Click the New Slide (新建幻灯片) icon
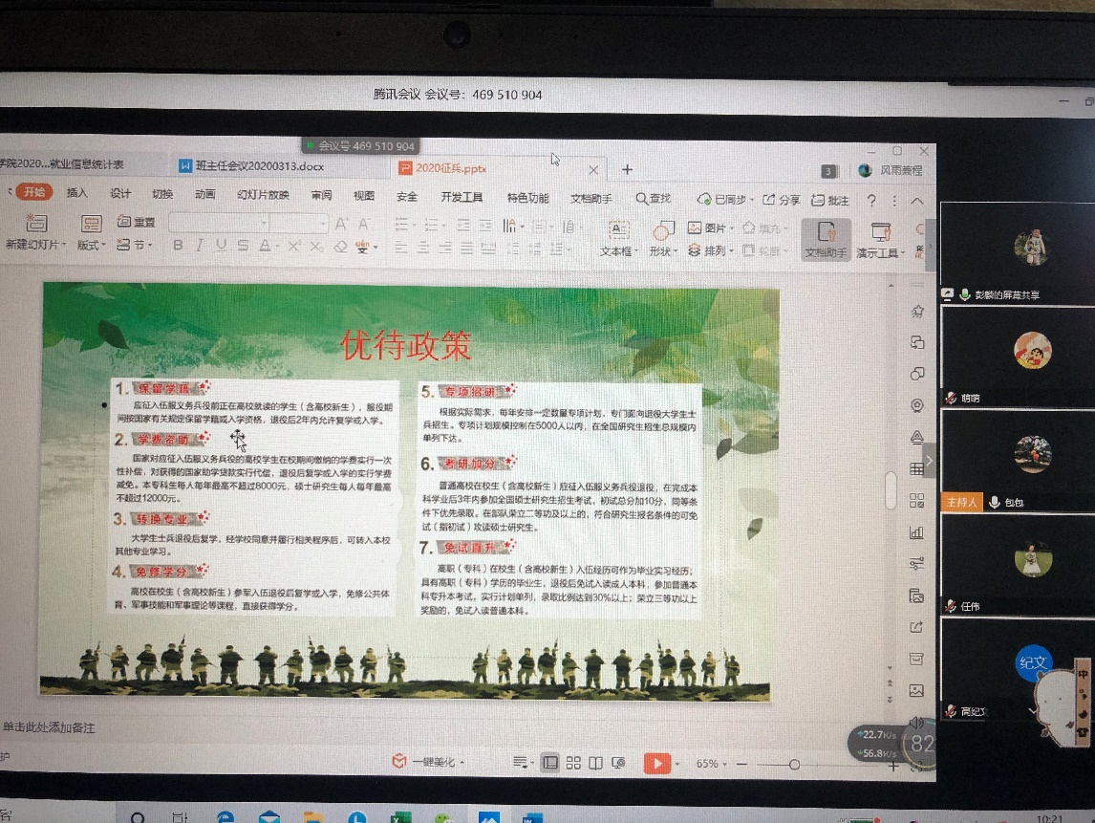 pos(36,226)
